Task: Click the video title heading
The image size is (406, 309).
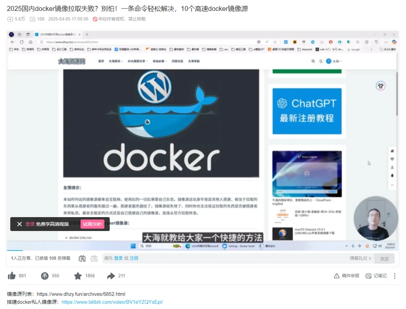Action: point(127,9)
